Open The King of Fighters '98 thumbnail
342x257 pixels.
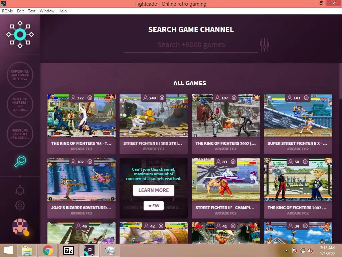tap(81, 115)
